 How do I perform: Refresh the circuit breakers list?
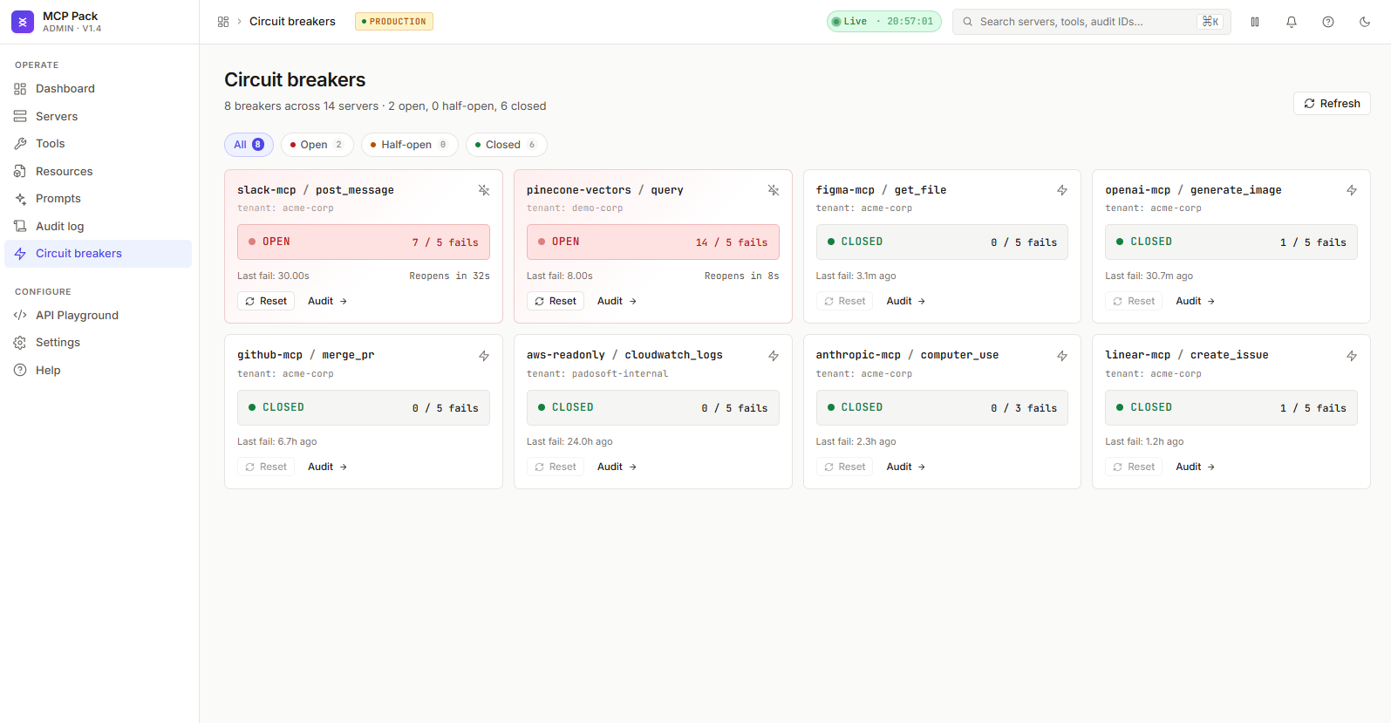click(x=1332, y=104)
